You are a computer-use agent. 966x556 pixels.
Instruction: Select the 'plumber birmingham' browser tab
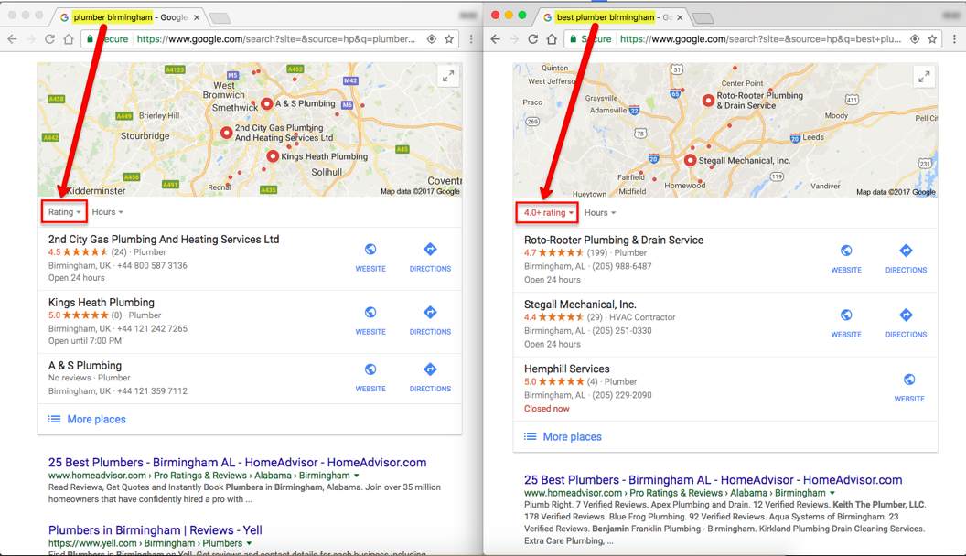pos(129,17)
